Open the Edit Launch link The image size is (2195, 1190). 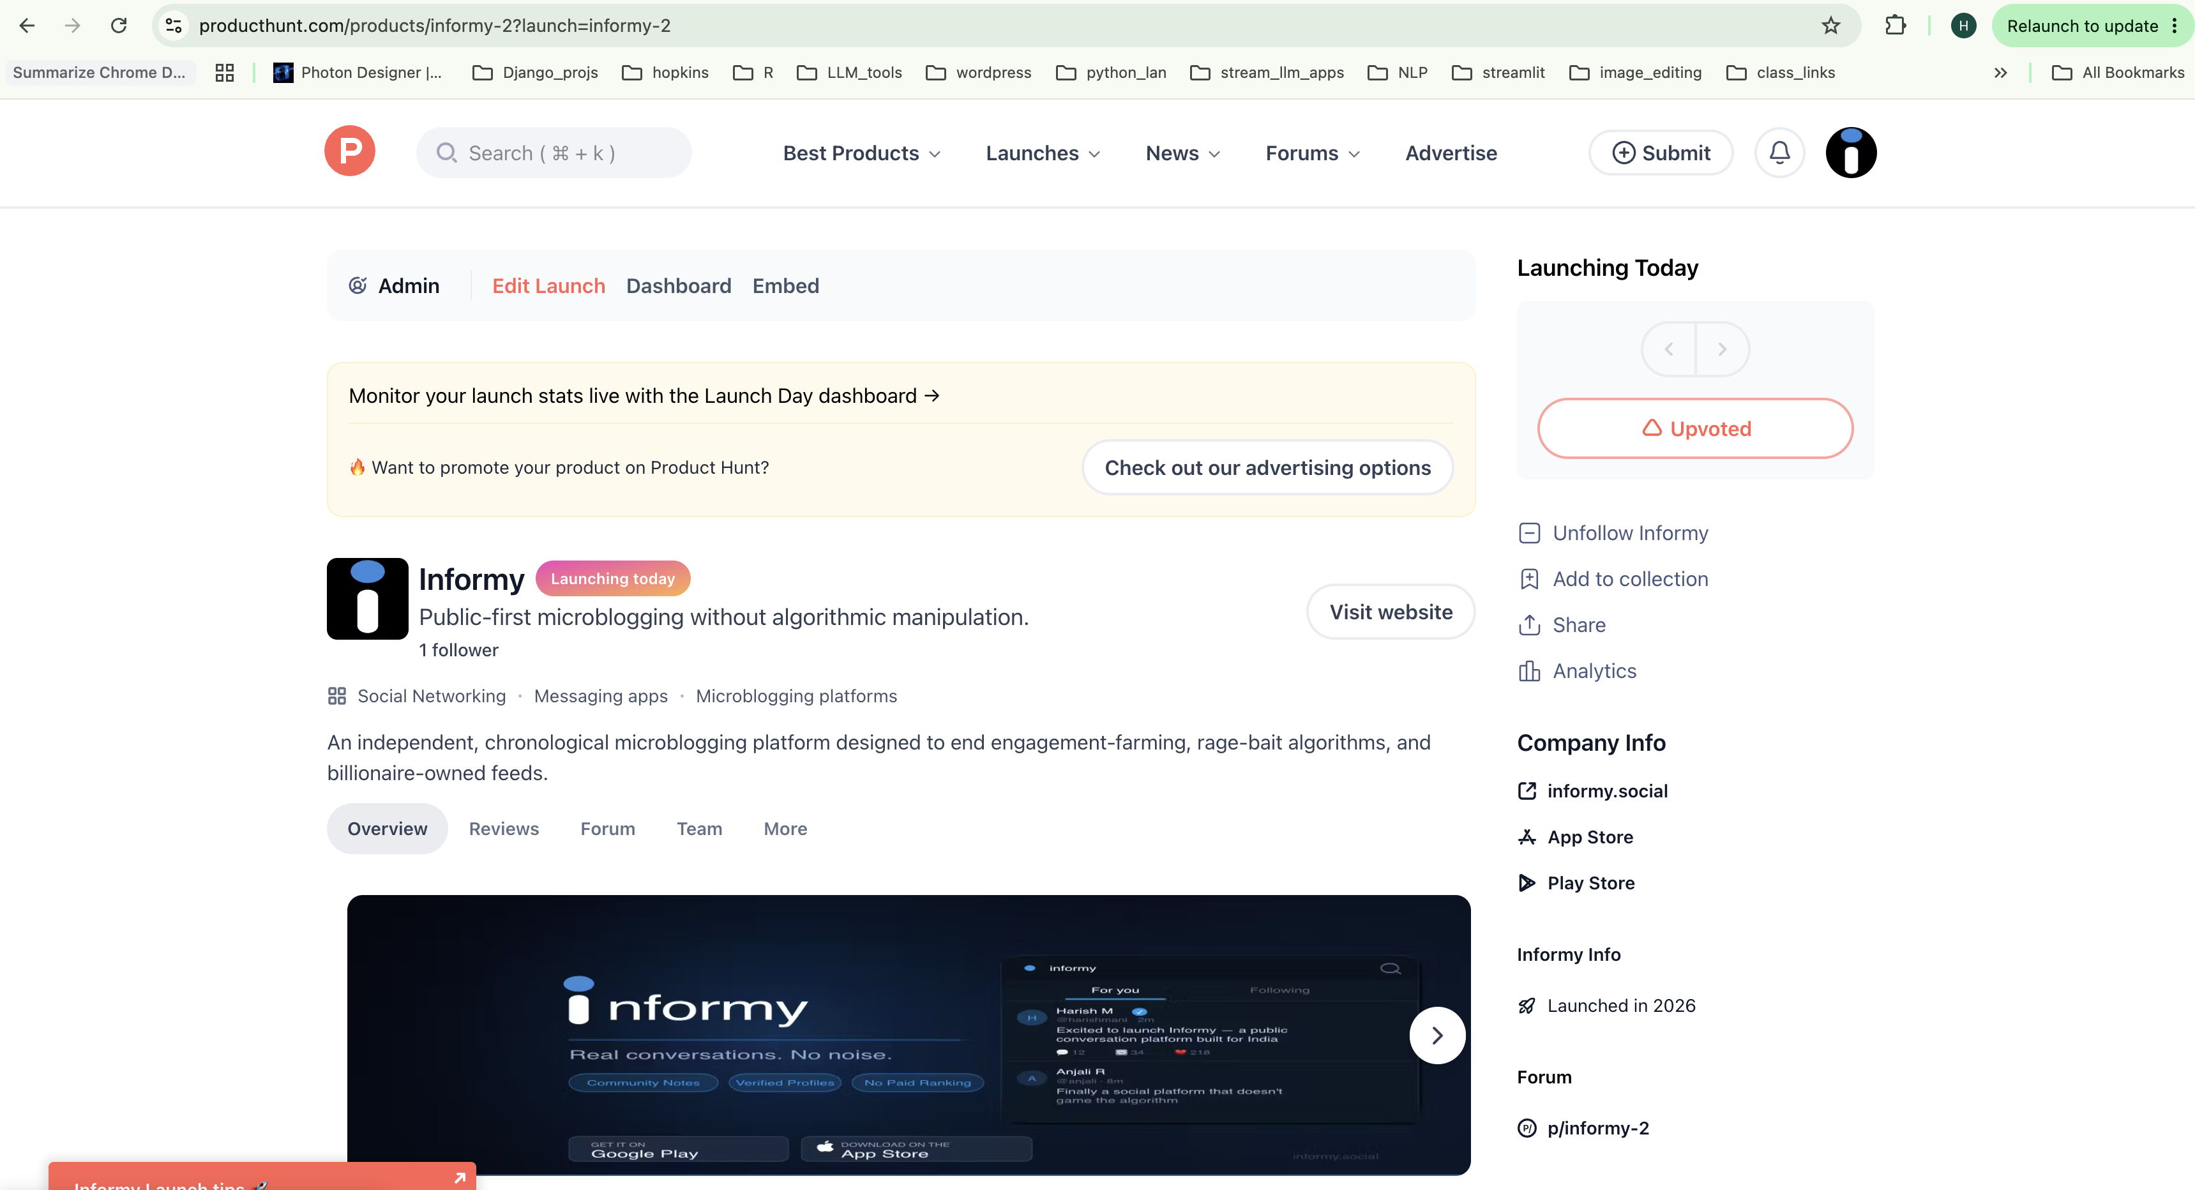(548, 286)
